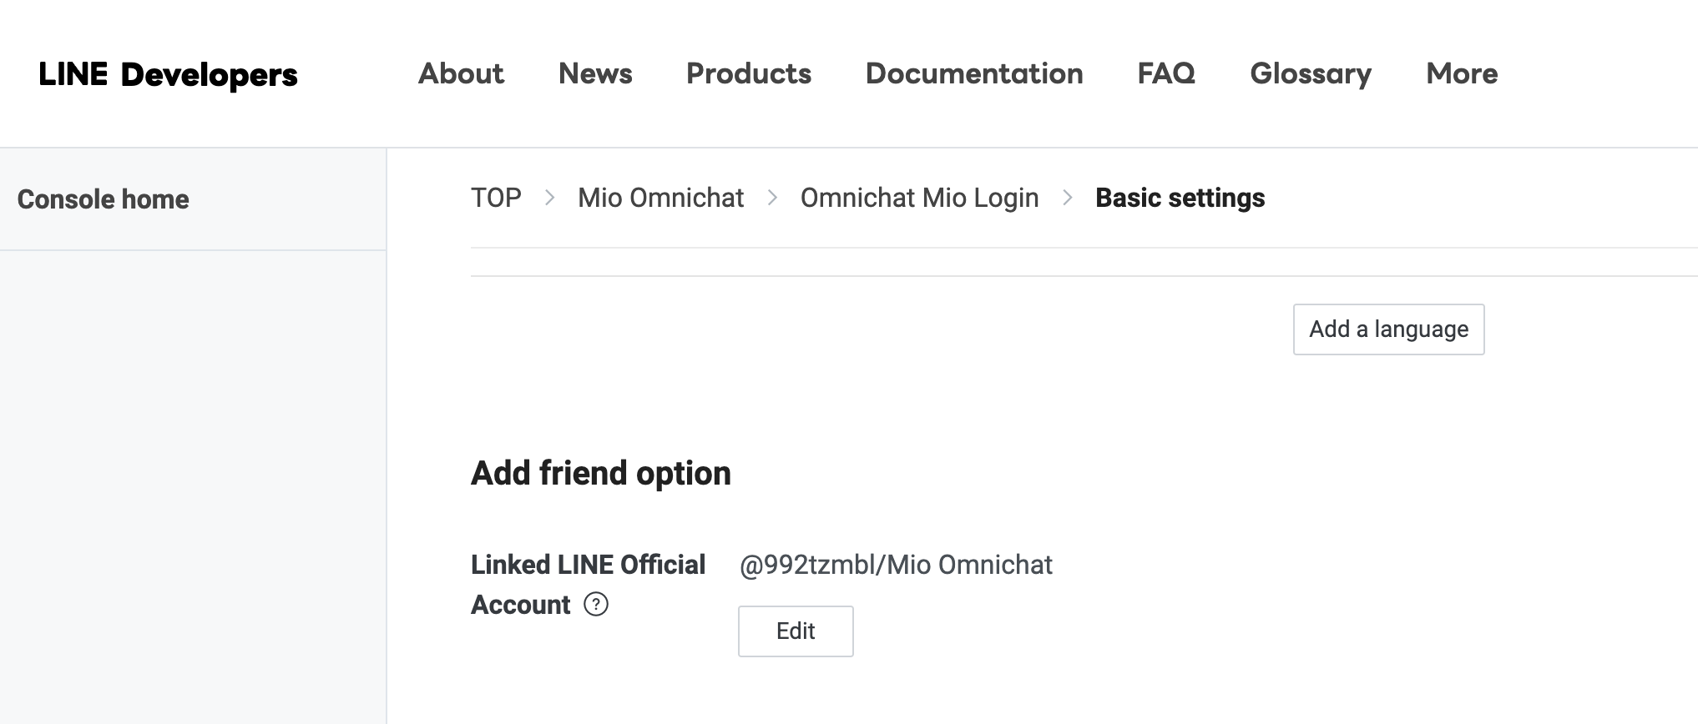Click the @992tzmbl/Mio Omnichat account text

click(x=896, y=565)
